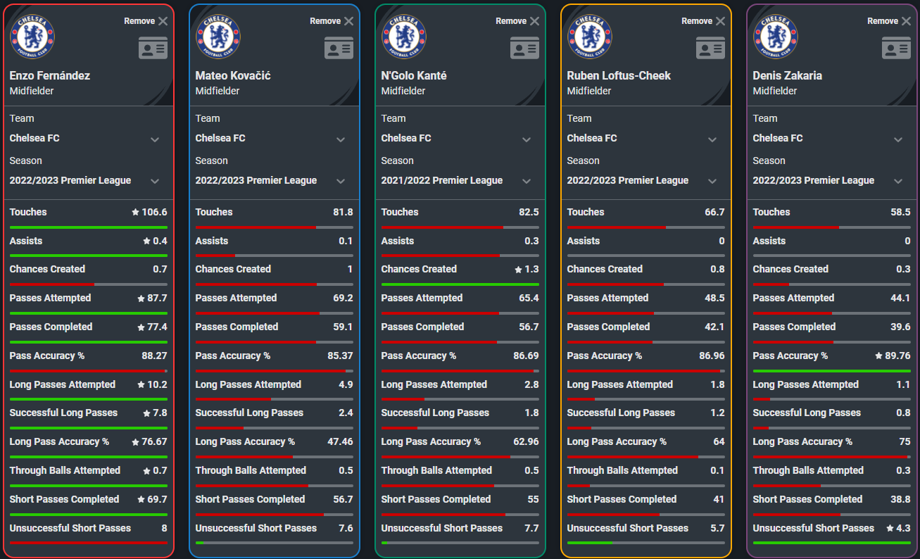Open Season dropdown for N'Golo Kanté
The height and width of the screenshot is (559, 920).
coord(460,181)
